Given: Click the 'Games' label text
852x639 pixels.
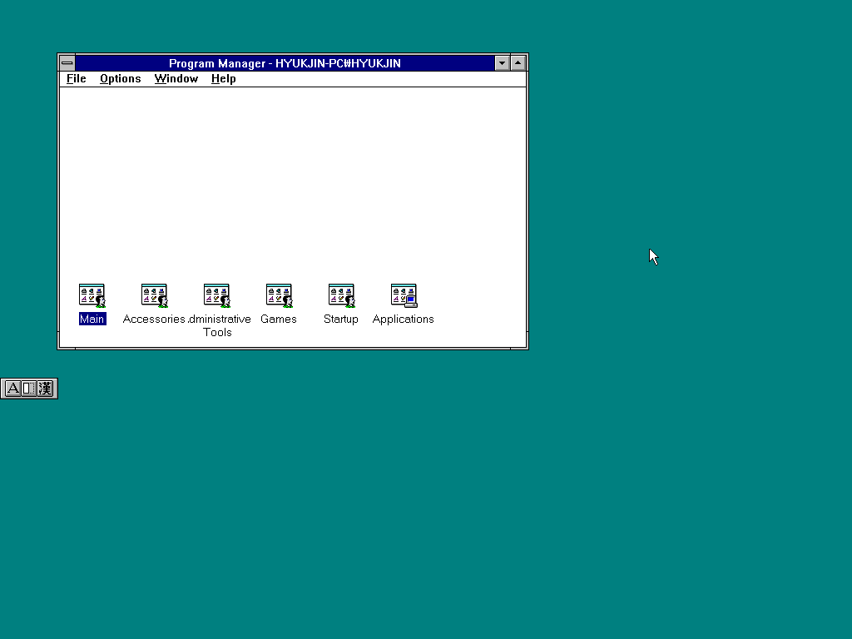Looking at the screenshot, I should 279,319.
